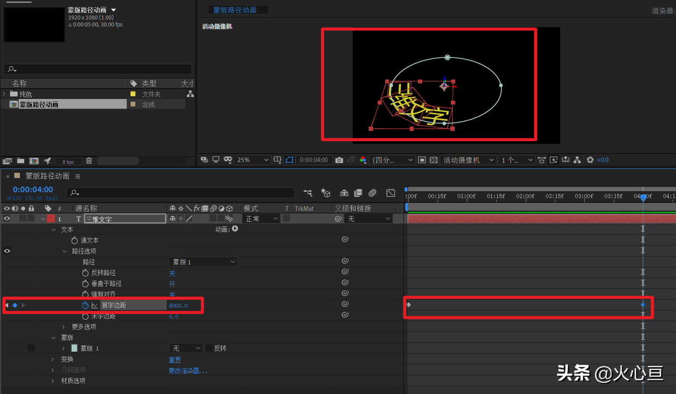The width and height of the screenshot is (676, 394).
Task: Toggle region of interest icon
Action: coord(422,160)
